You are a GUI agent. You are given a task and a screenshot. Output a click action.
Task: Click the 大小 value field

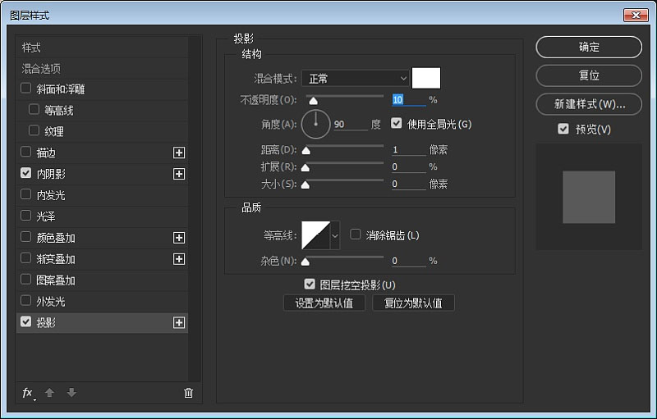click(x=408, y=184)
